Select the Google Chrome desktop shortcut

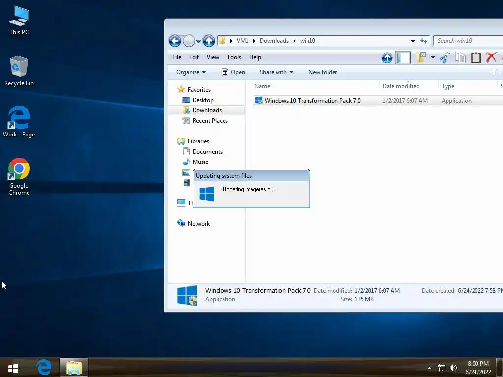(x=19, y=176)
